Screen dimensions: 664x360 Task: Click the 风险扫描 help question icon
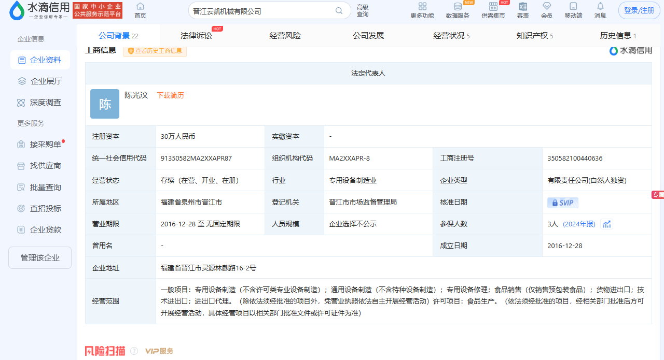pyautogui.click(x=134, y=351)
